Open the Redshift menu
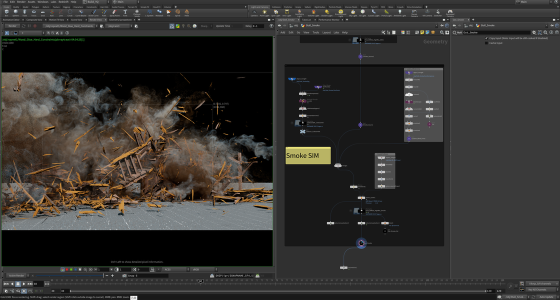The height and width of the screenshot is (300, 560). pos(63,2)
